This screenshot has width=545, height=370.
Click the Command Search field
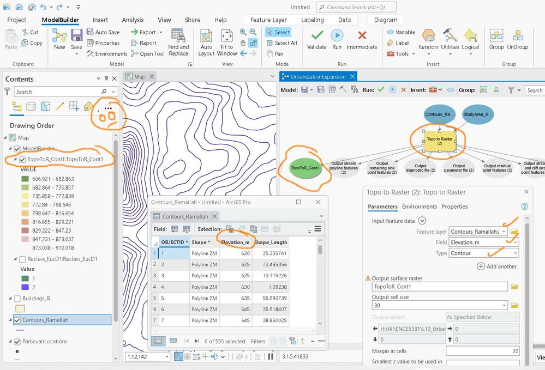tap(356, 7)
